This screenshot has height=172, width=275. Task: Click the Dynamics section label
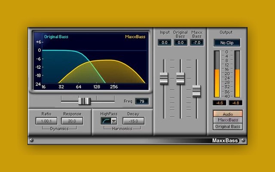pos(59,129)
